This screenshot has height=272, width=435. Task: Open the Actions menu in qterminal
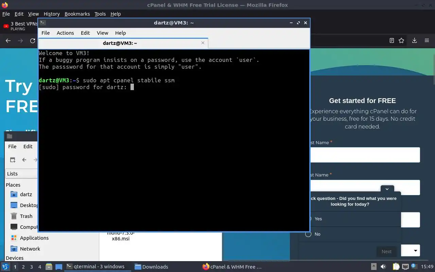coord(65,33)
